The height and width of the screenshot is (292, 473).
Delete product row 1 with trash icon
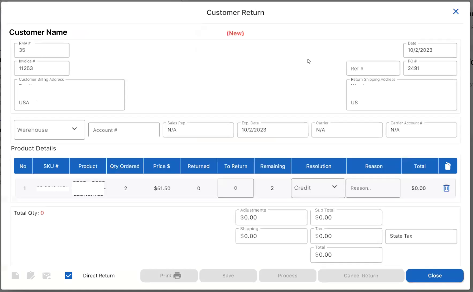pos(446,188)
